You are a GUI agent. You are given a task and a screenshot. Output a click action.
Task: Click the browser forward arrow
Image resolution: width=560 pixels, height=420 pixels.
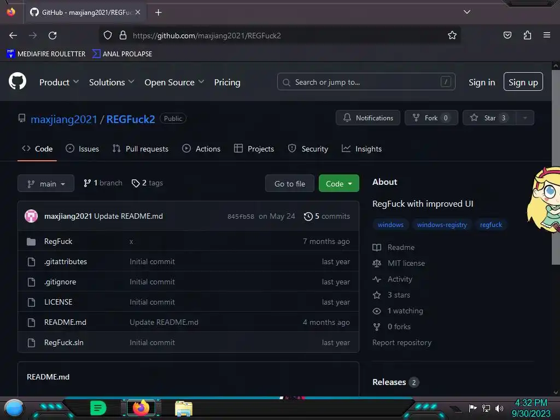click(x=33, y=36)
